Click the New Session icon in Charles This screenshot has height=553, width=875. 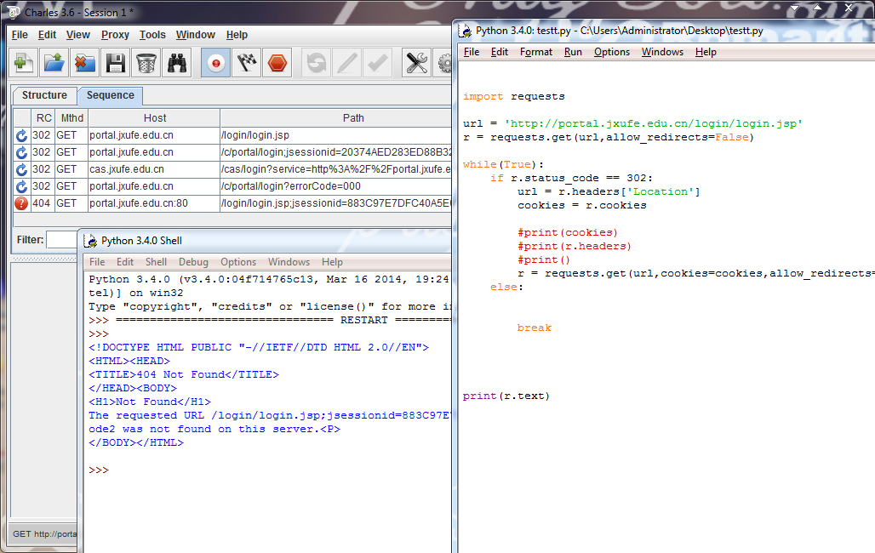(x=25, y=63)
